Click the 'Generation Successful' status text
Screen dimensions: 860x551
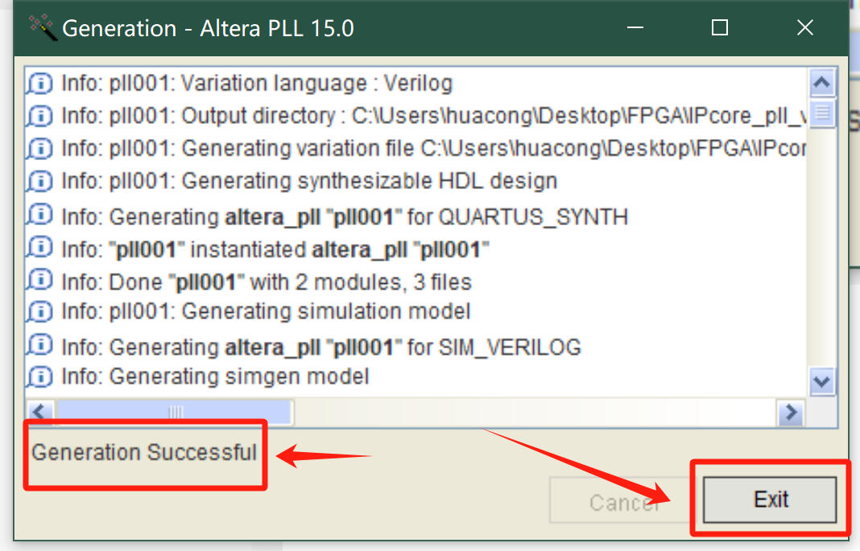pyautogui.click(x=144, y=452)
